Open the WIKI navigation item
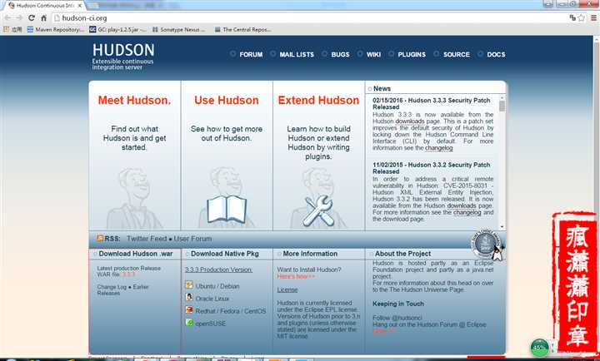The image size is (600, 361). coord(373,55)
